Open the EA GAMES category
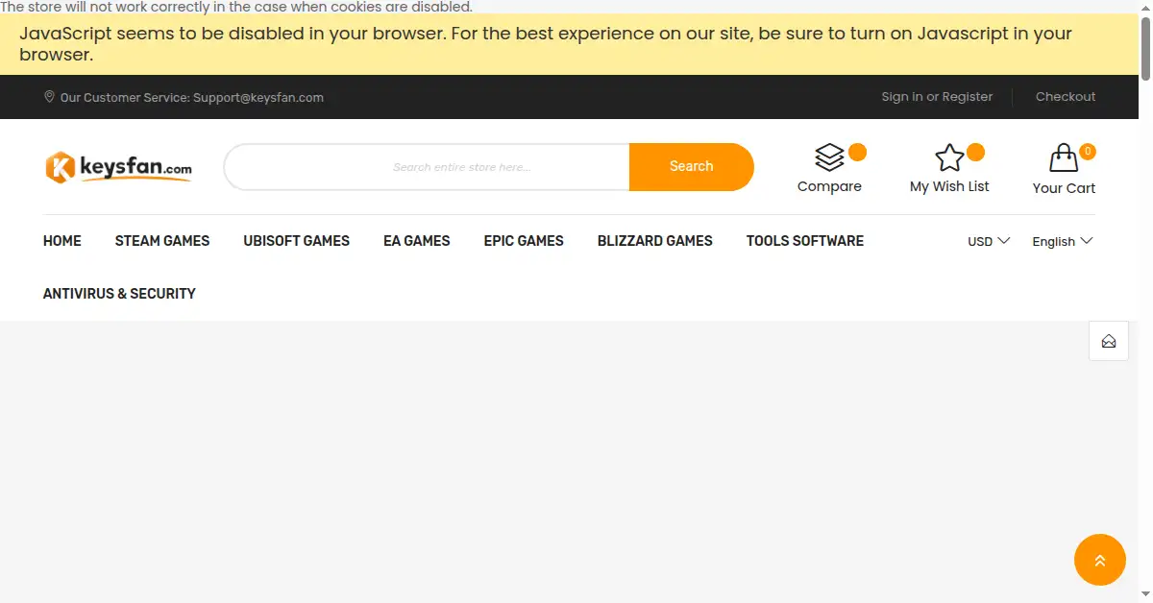 click(x=417, y=241)
